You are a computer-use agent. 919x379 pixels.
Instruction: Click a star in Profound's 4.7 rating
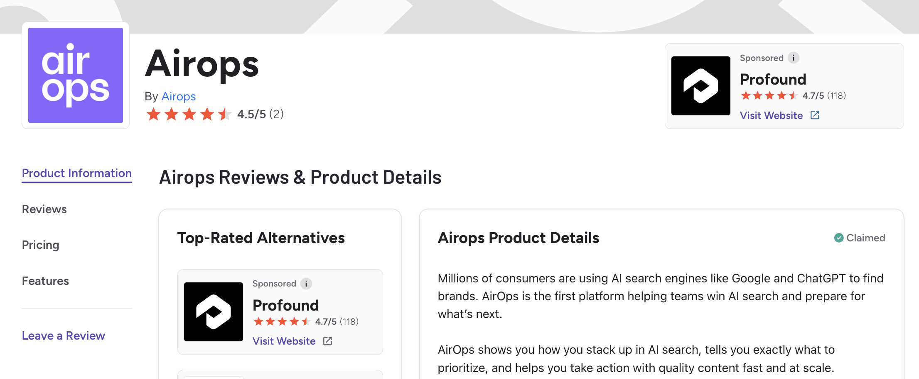tap(757, 95)
